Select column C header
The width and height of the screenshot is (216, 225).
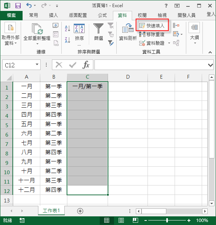(87, 77)
